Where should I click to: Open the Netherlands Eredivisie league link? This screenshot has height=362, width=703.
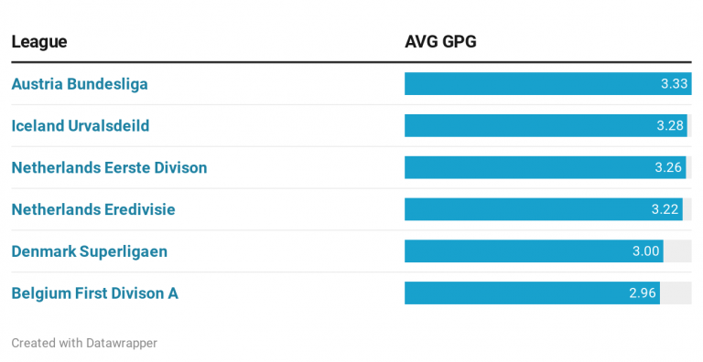point(93,209)
